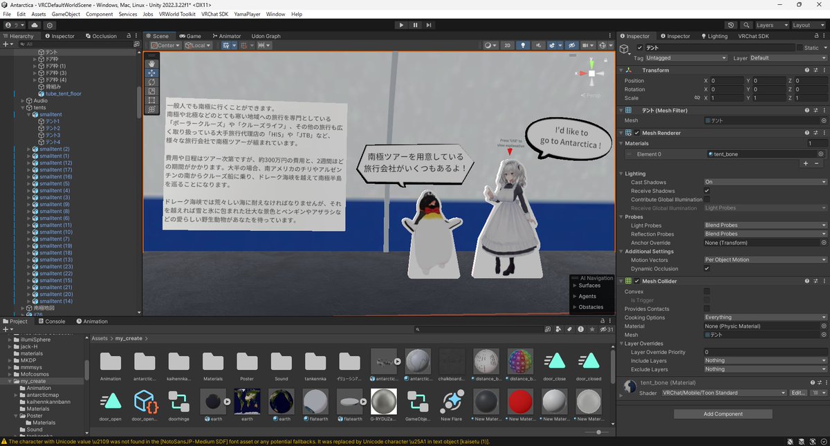Open the GameObject menu
Screen dimensions: 830x446
coord(66,14)
